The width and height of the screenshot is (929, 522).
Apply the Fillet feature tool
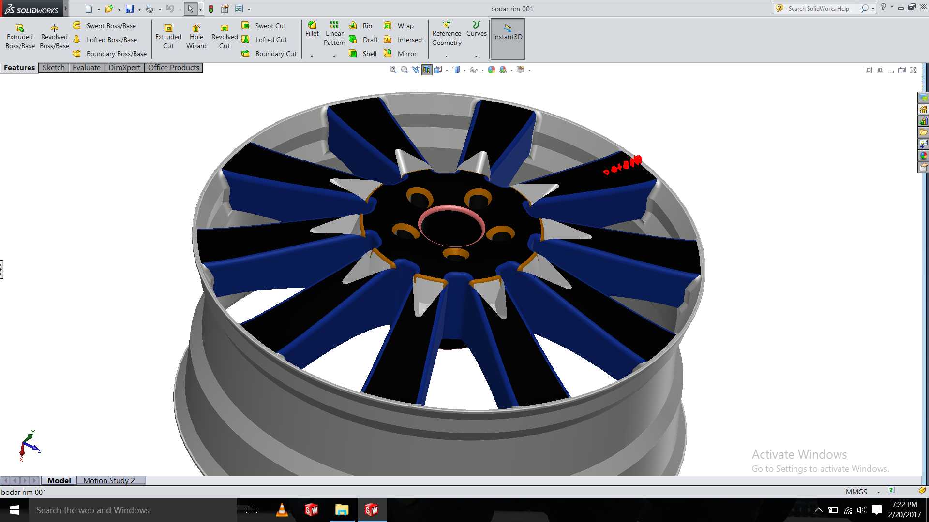click(312, 29)
